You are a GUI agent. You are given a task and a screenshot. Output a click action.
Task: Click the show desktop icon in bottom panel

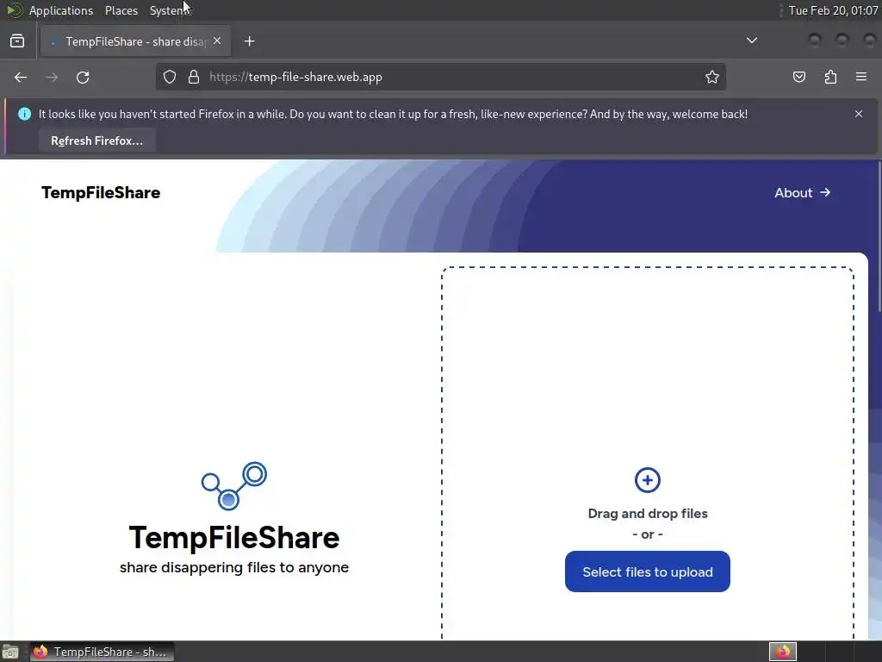coord(10,652)
